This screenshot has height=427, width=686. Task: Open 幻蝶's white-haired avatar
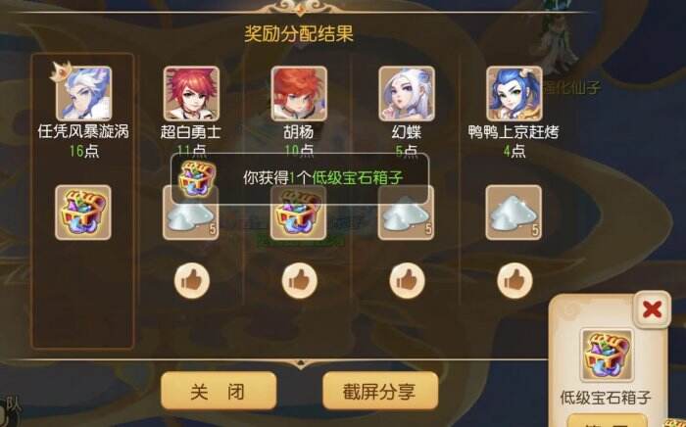[x=407, y=93]
